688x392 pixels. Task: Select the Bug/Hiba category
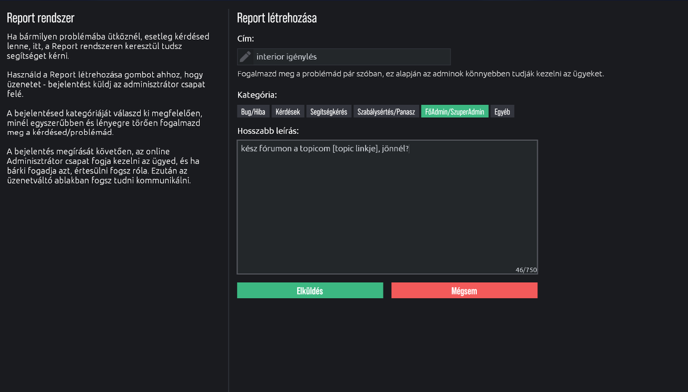click(x=253, y=112)
